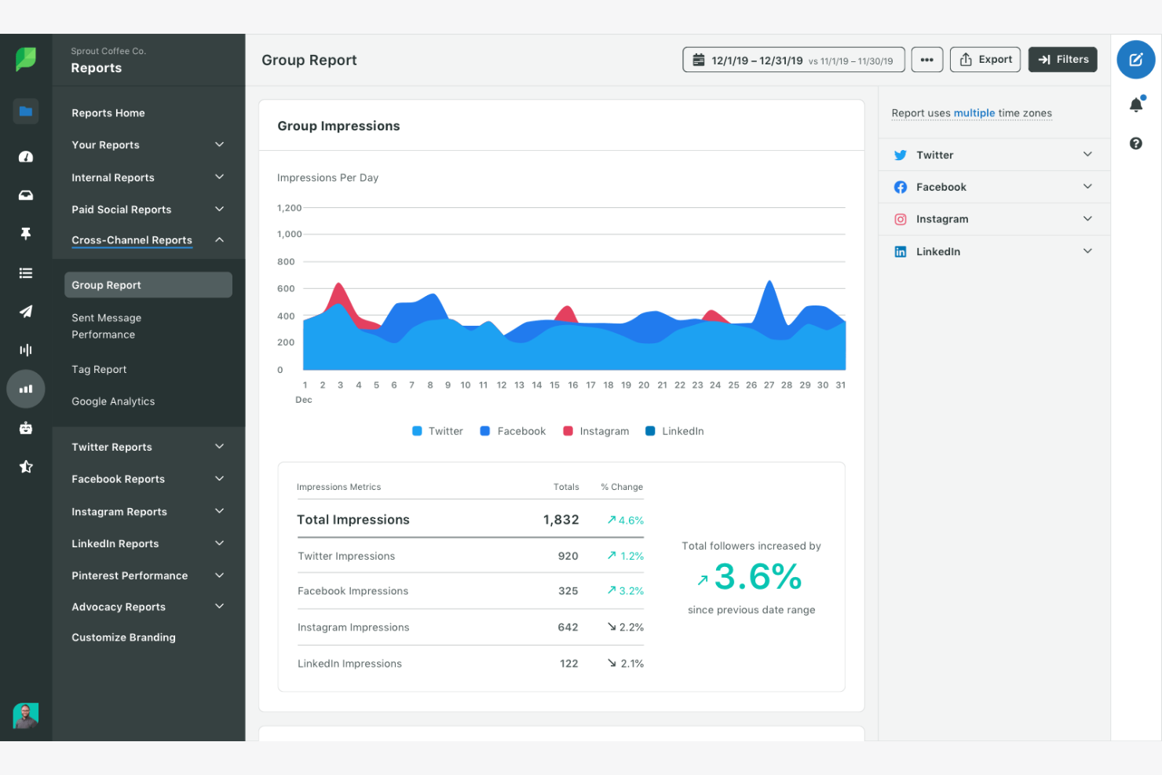Screen dimensions: 1162x775
Task: Expand LinkedIn Reports section
Action: (x=148, y=543)
